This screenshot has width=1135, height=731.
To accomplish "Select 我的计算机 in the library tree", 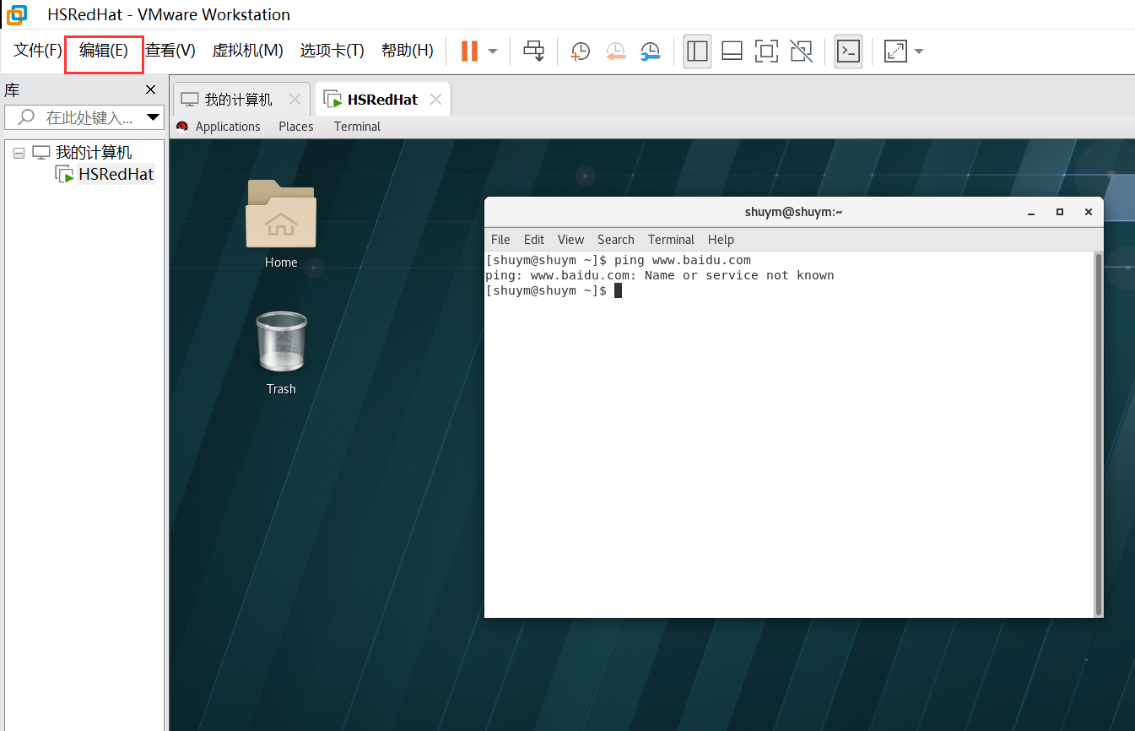I will click(x=94, y=153).
